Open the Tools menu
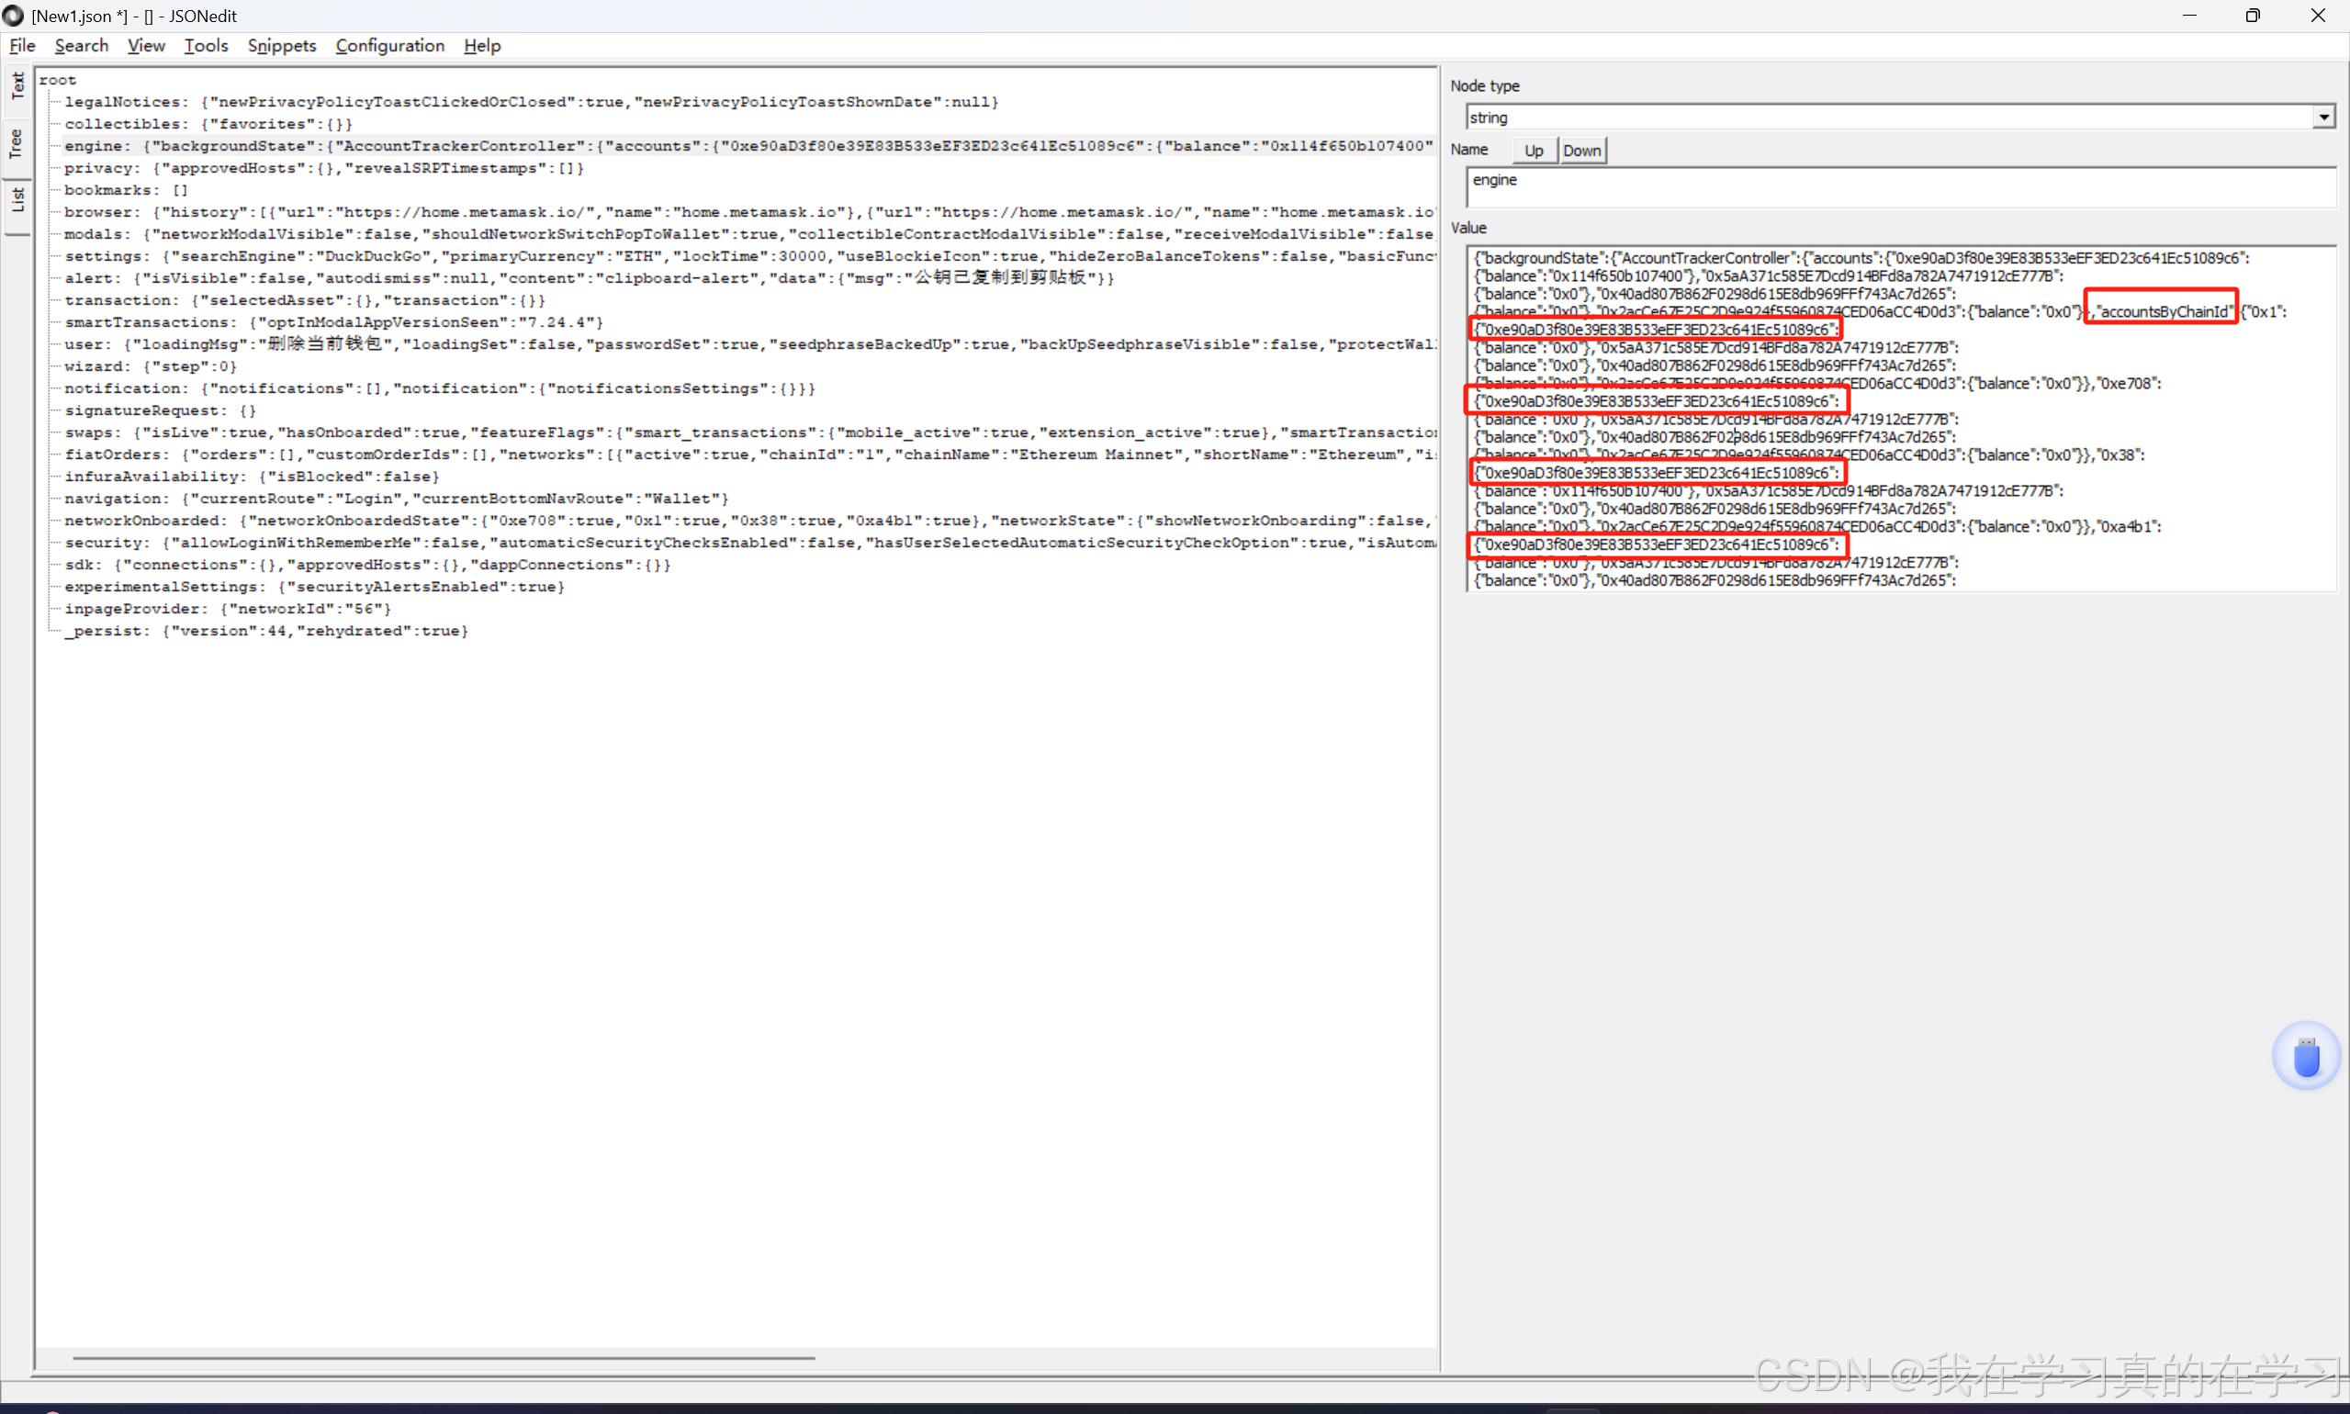 (x=206, y=46)
